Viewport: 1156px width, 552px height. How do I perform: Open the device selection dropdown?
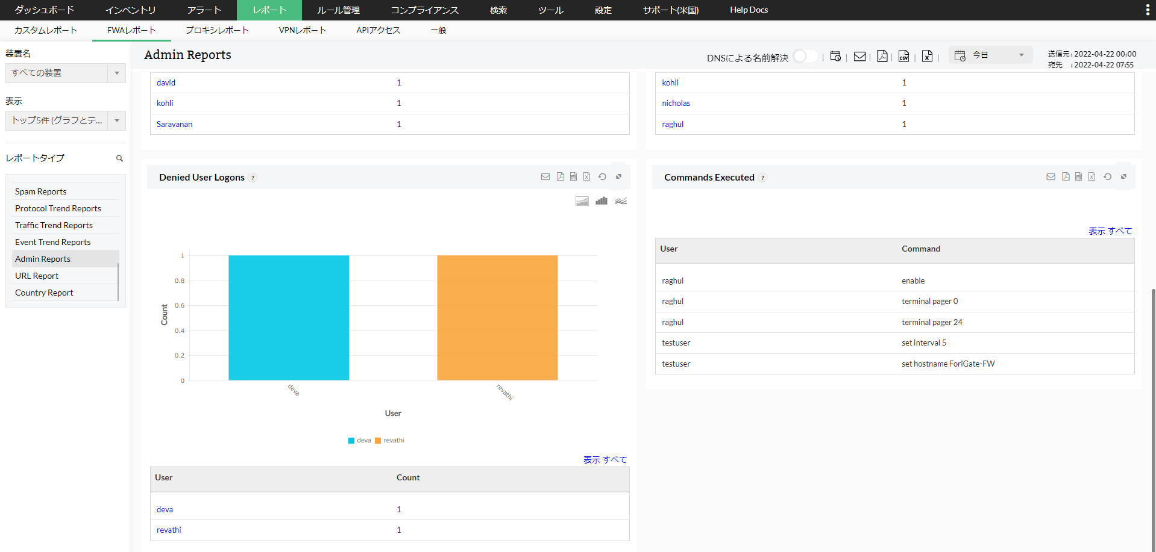coord(66,73)
